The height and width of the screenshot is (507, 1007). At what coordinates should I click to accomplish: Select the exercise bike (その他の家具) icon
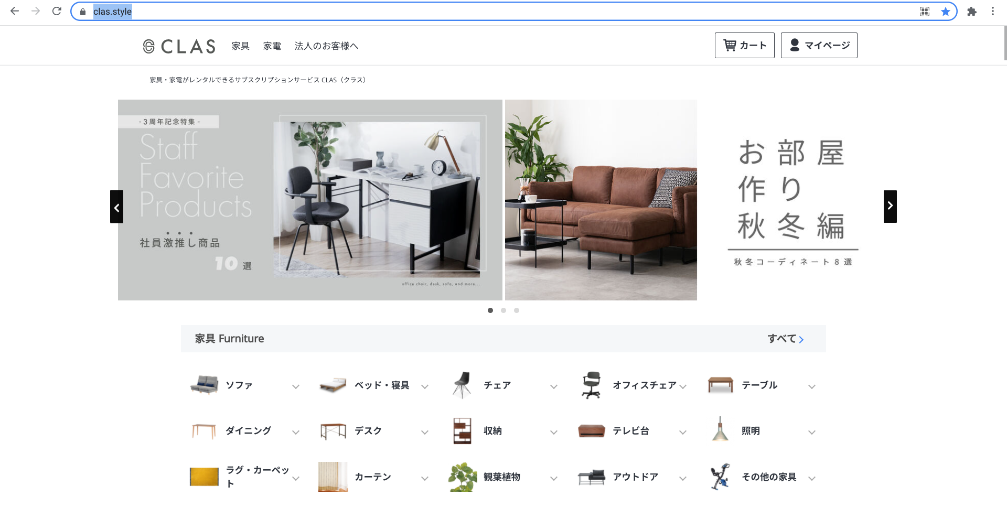(720, 477)
